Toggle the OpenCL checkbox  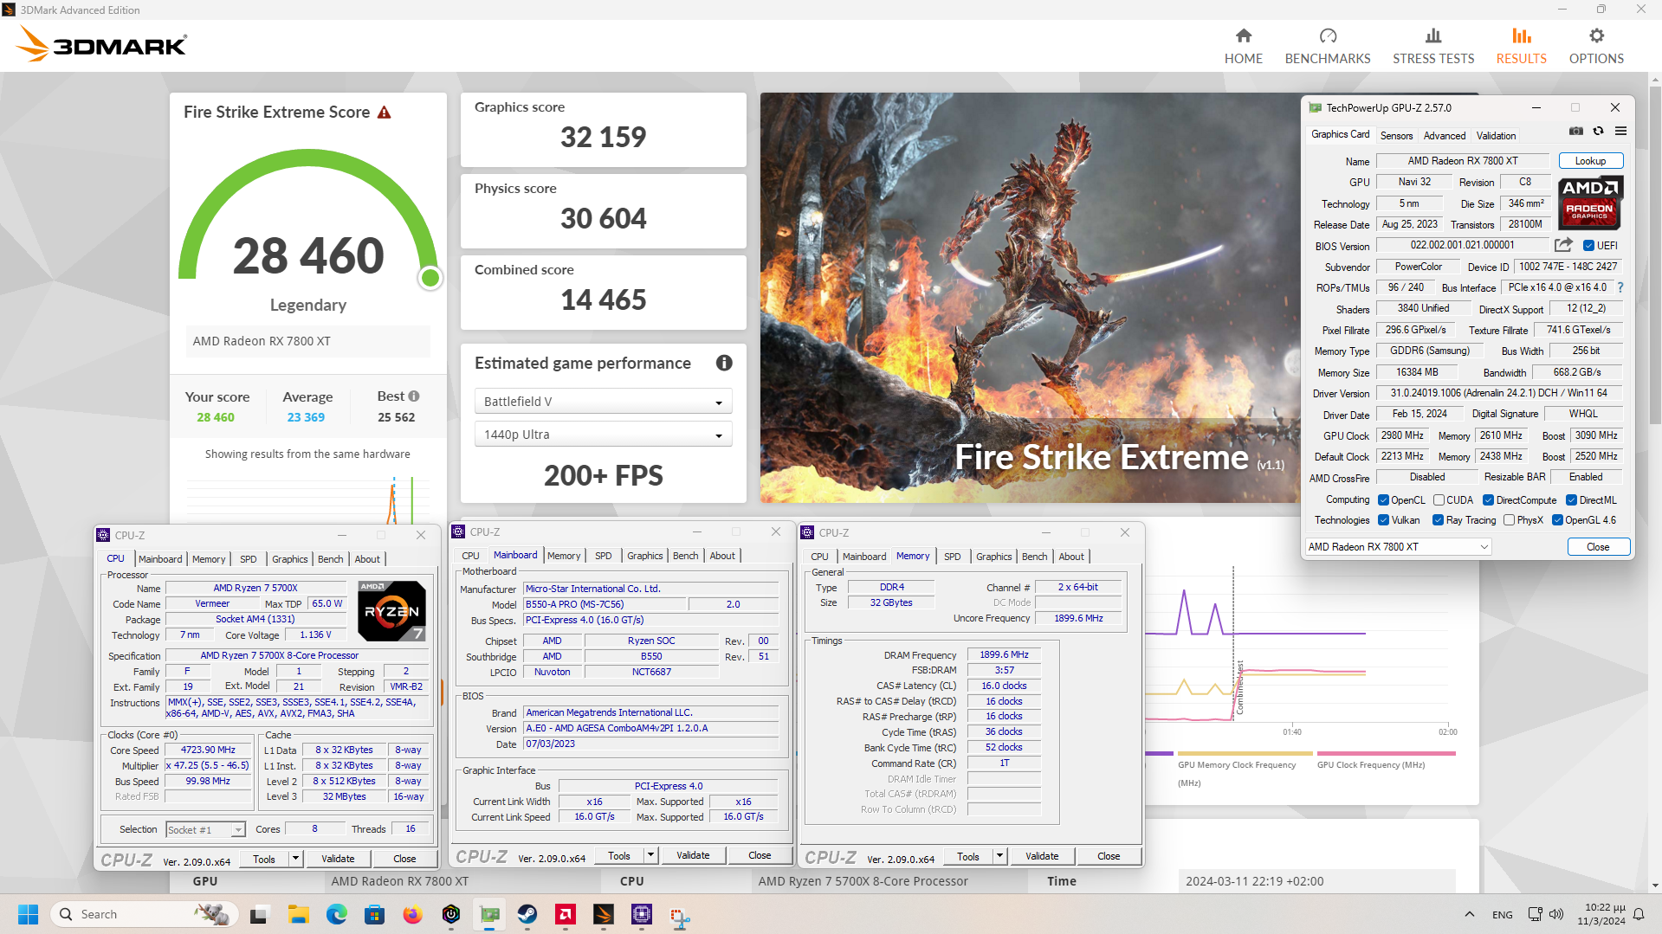1384,500
